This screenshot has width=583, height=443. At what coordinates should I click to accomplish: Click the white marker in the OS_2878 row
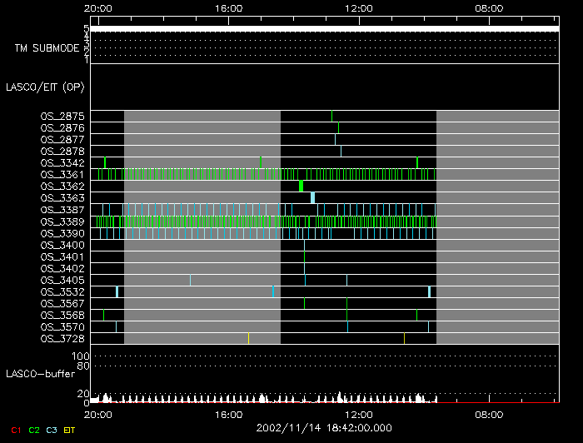[x=341, y=151]
